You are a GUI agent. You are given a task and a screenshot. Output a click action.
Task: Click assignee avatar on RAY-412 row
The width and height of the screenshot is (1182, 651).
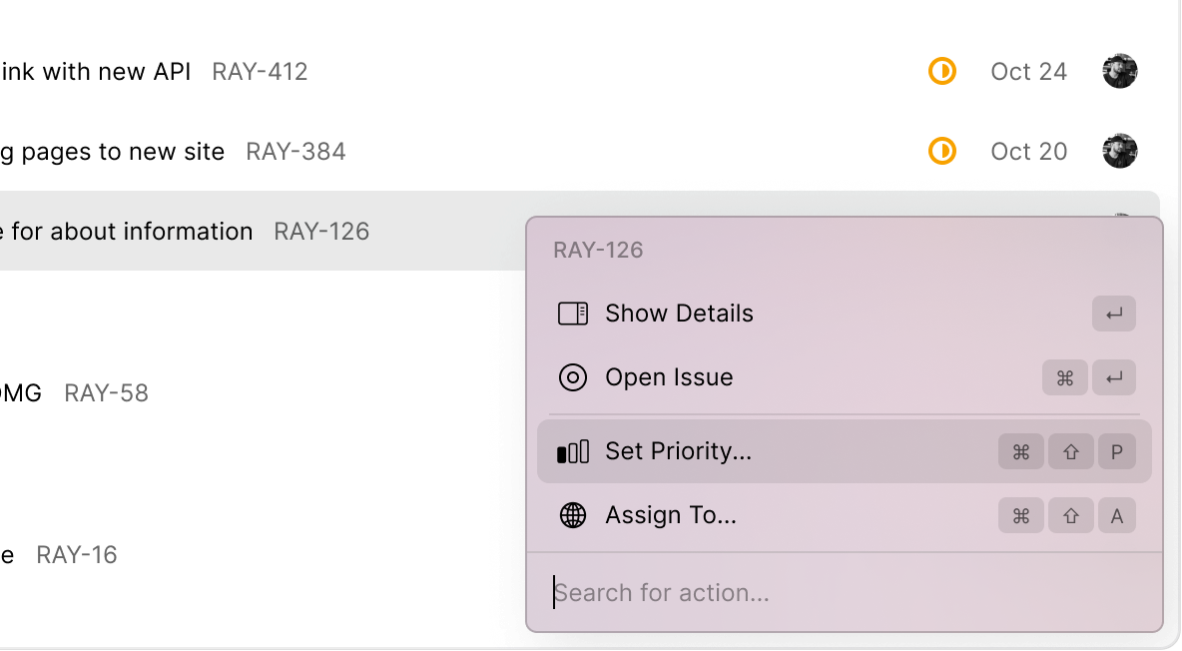click(x=1120, y=71)
